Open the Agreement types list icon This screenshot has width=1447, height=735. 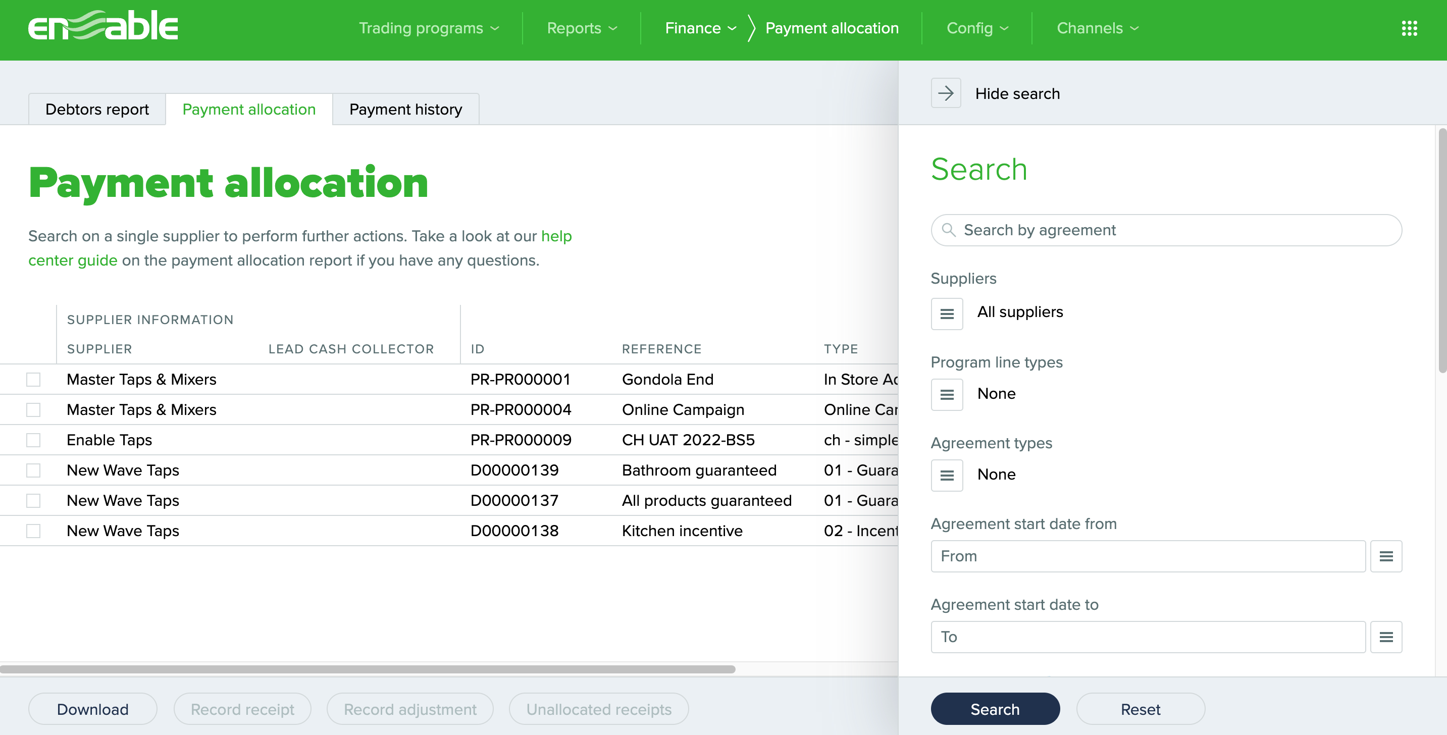(x=947, y=476)
